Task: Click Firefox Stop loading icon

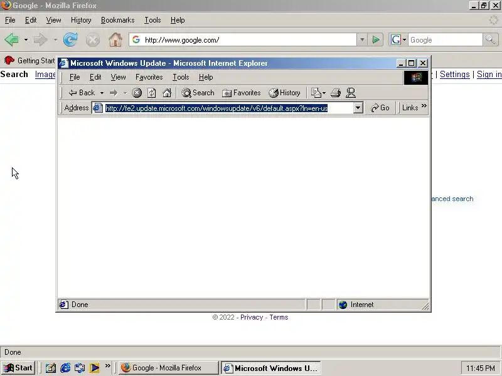Action: tap(92, 40)
